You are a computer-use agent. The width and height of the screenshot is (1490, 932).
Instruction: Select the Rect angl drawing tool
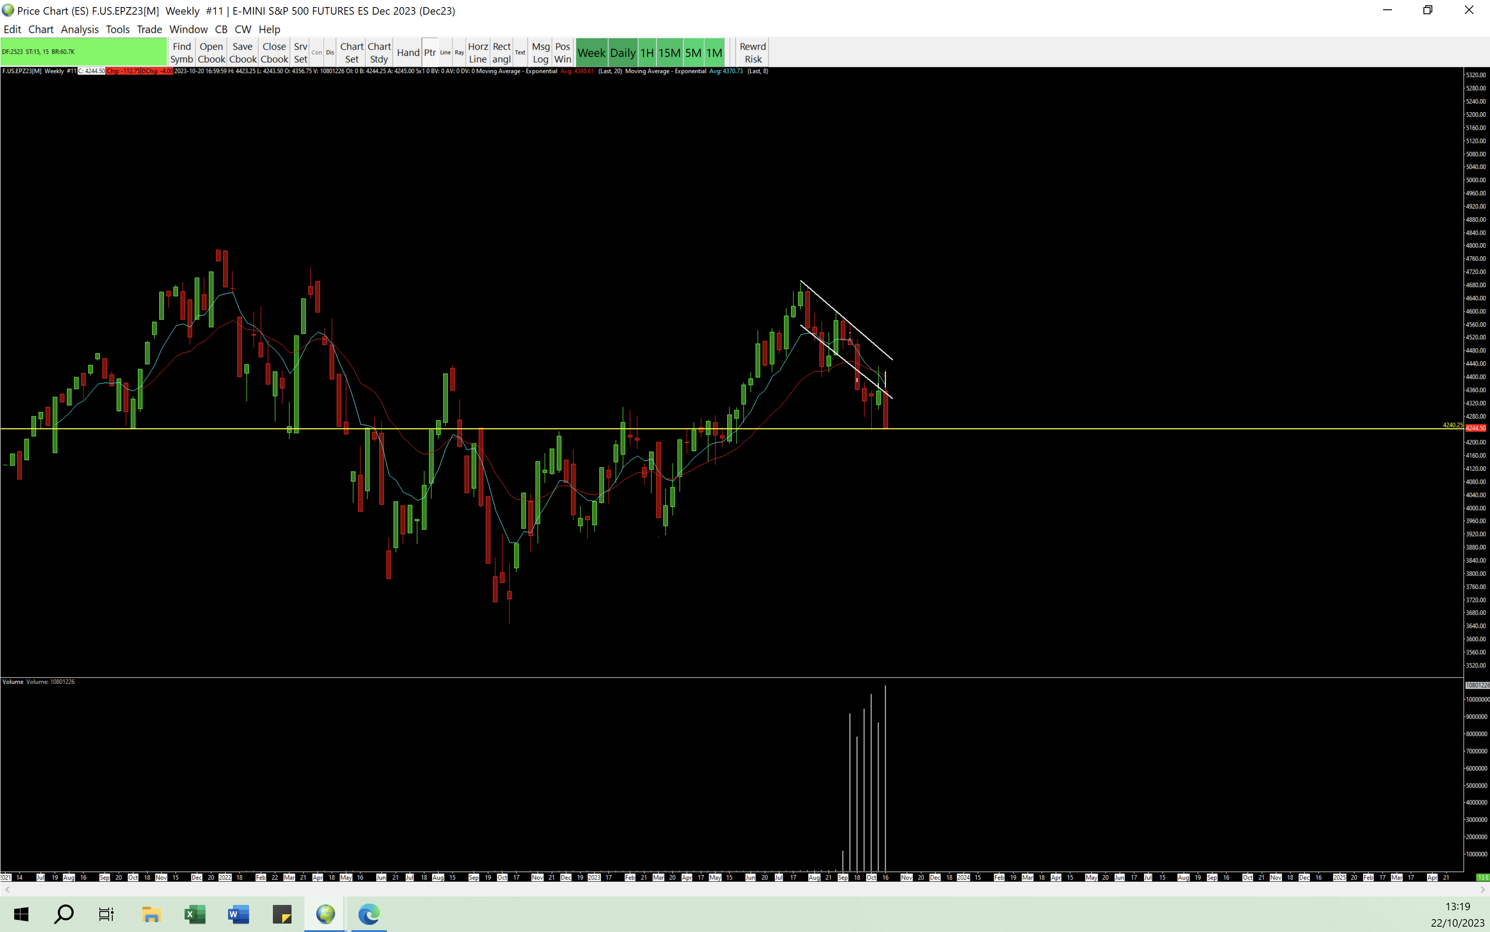click(501, 52)
